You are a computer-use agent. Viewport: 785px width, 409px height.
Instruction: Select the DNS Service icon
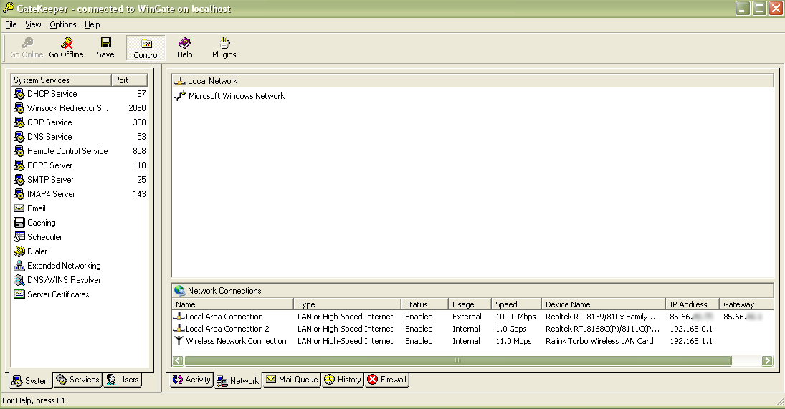19,137
